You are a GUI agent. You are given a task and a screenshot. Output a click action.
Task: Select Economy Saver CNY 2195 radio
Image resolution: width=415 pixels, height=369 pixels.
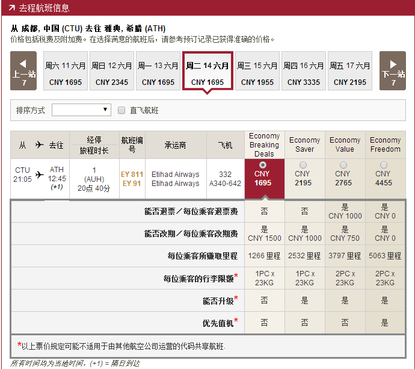(303, 165)
